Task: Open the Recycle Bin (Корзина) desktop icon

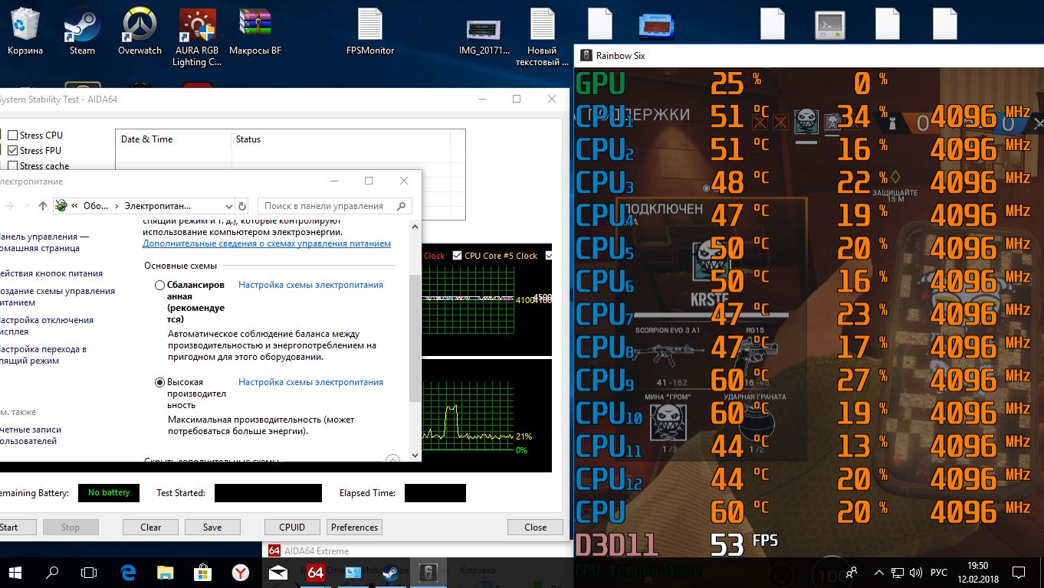Action: pos(25,31)
